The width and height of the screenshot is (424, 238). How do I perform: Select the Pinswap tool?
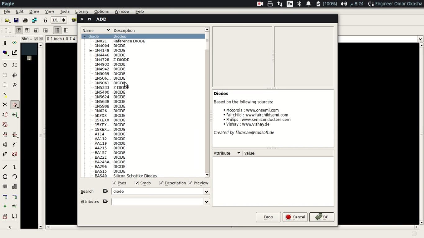[x=5, y=115]
